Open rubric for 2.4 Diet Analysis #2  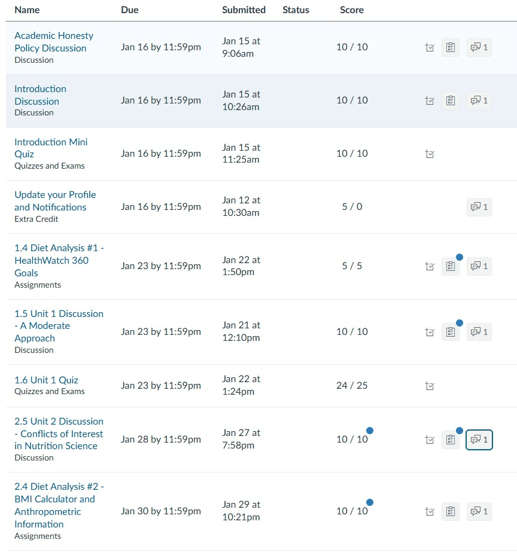pyautogui.click(x=451, y=511)
